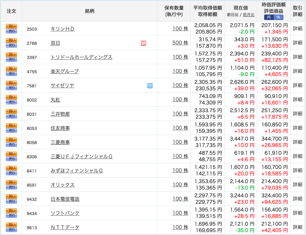Image resolution: width=306 pixels, height=235 pixels.
Task: Open 詳細 for 住友商事 row
Action: [298, 128]
